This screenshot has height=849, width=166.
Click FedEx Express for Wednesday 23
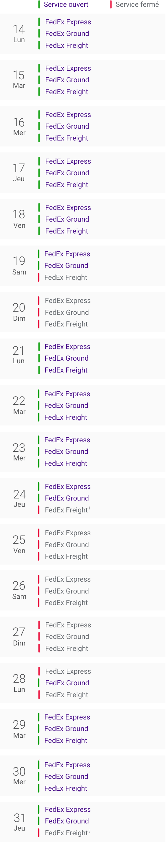tap(67, 440)
